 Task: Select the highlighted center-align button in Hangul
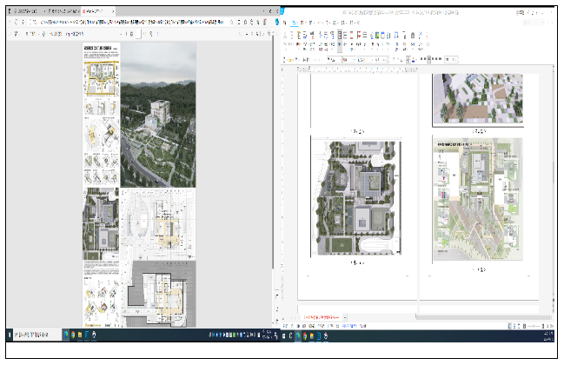pos(428,59)
